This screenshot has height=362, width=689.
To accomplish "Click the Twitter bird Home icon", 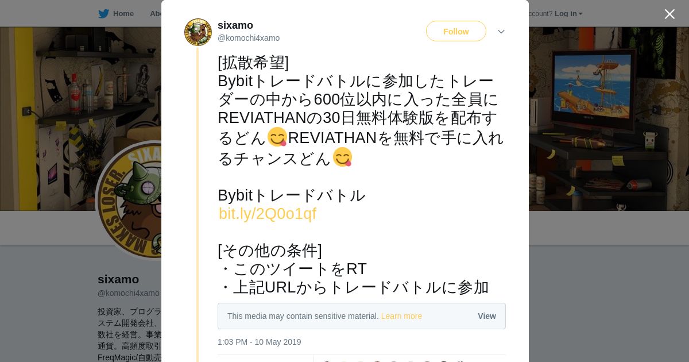I will pos(103,13).
